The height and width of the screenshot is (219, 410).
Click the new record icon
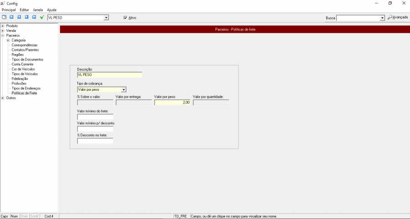pyautogui.click(x=4, y=17)
